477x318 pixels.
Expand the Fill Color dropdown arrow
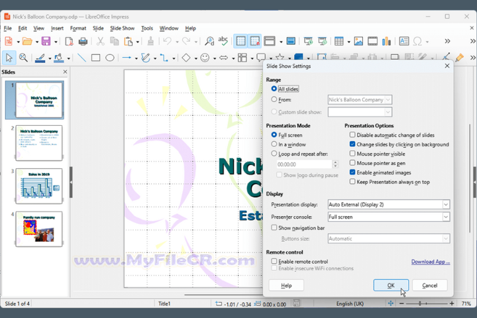(68, 58)
